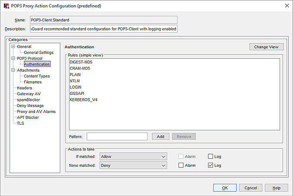
Task: Uncheck Log checkbox for None matched
Action: pyautogui.click(x=211, y=166)
